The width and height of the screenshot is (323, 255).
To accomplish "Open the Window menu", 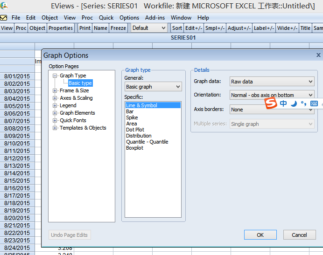I will coord(181,18).
